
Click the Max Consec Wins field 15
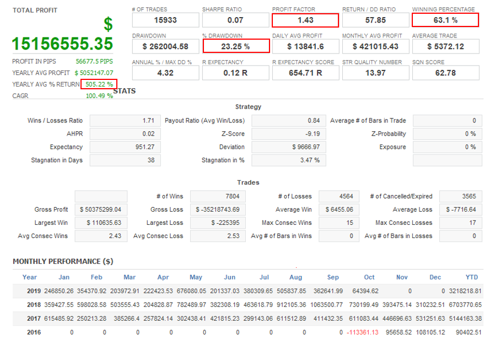(x=339, y=223)
